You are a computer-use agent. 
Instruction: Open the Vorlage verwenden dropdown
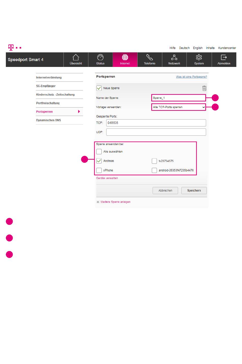[x=179, y=107]
